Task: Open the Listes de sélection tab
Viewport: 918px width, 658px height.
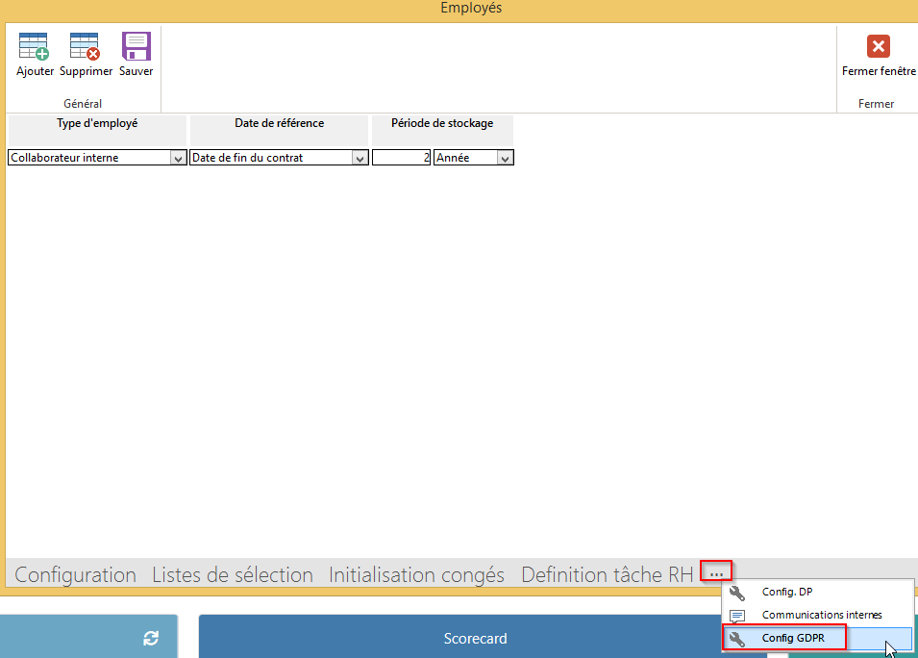Action: pyautogui.click(x=233, y=575)
